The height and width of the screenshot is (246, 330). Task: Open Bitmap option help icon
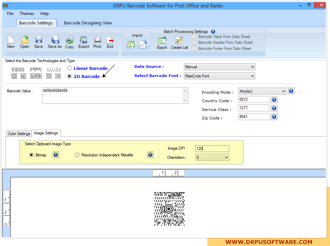point(56,155)
